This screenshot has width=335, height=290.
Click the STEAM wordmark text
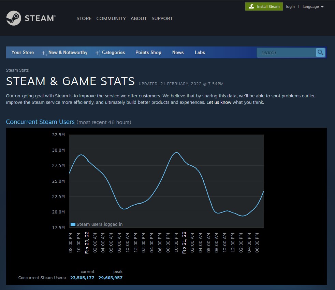40,18
